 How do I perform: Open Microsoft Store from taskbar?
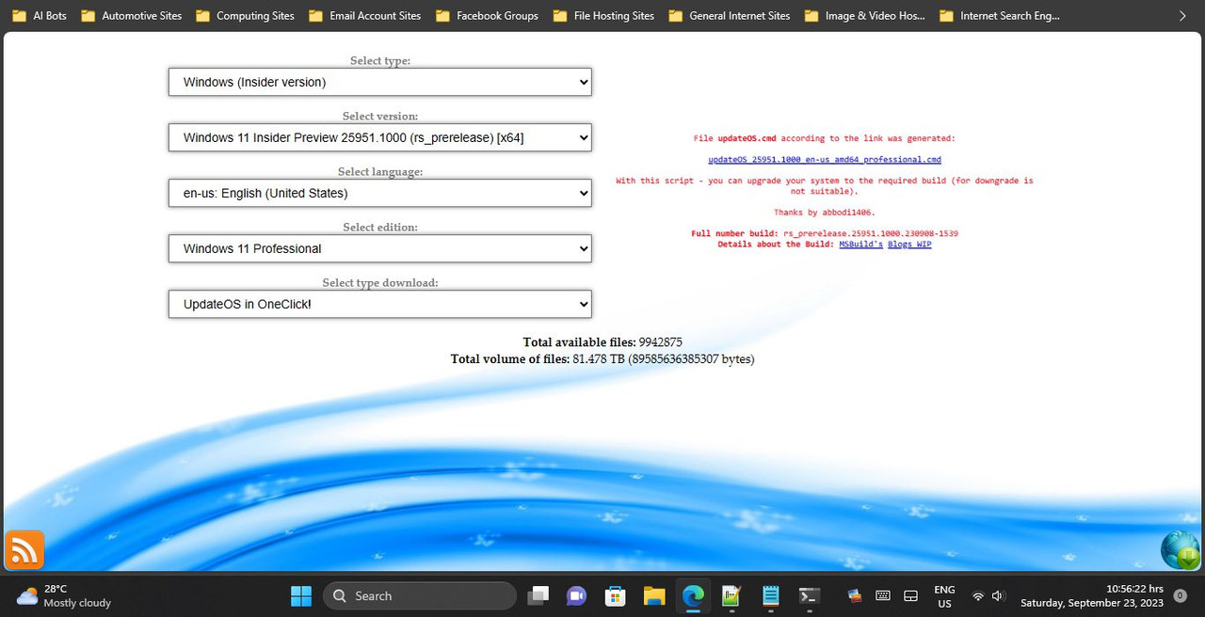tap(616, 595)
